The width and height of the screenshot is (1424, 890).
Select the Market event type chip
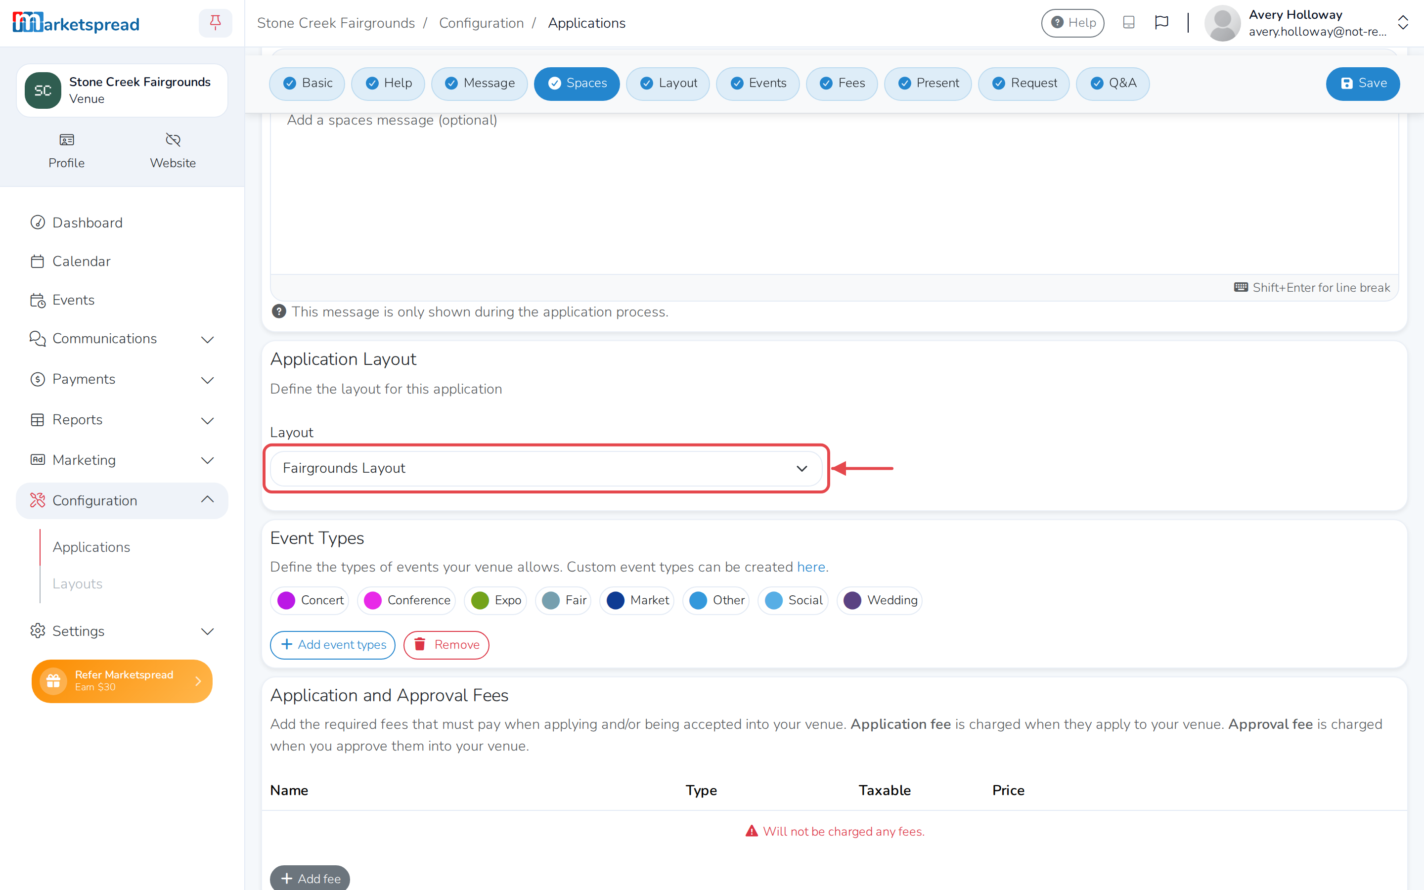click(637, 600)
